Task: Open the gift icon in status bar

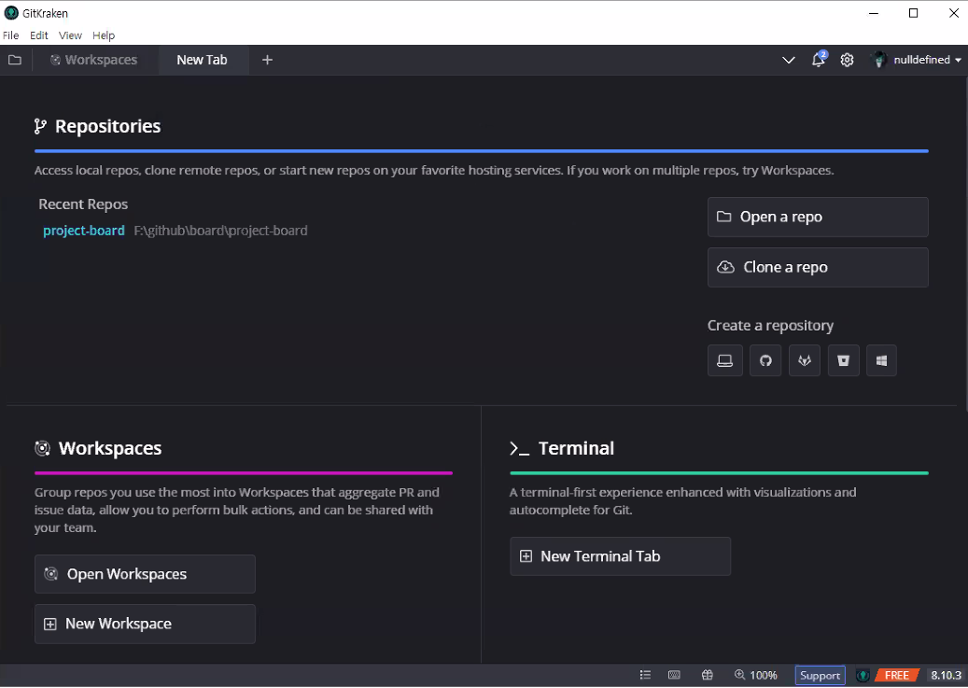Action: pos(708,675)
